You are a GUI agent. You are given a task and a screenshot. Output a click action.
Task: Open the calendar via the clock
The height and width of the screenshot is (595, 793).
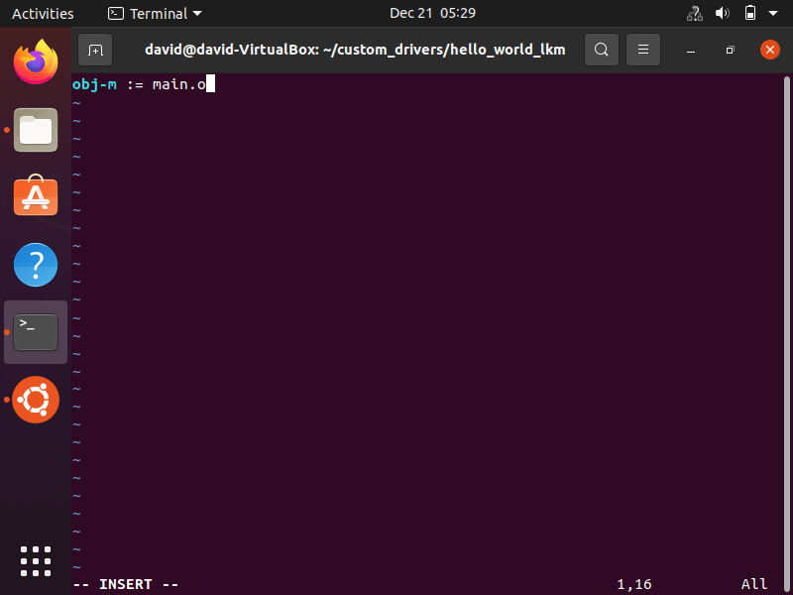pyautogui.click(x=432, y=13)
